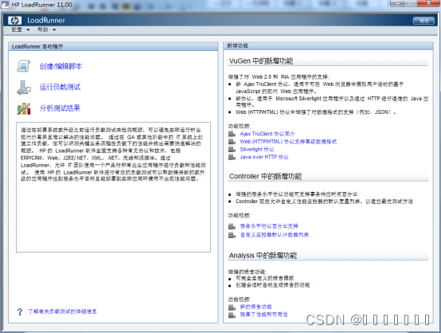Open the 帮助 menu
The height and width of the screenshot is (333, 441).
click(x=43, y=29)
